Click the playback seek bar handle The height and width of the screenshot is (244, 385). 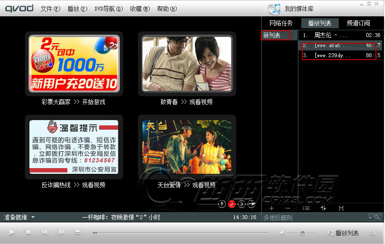[x=95, y=233]
